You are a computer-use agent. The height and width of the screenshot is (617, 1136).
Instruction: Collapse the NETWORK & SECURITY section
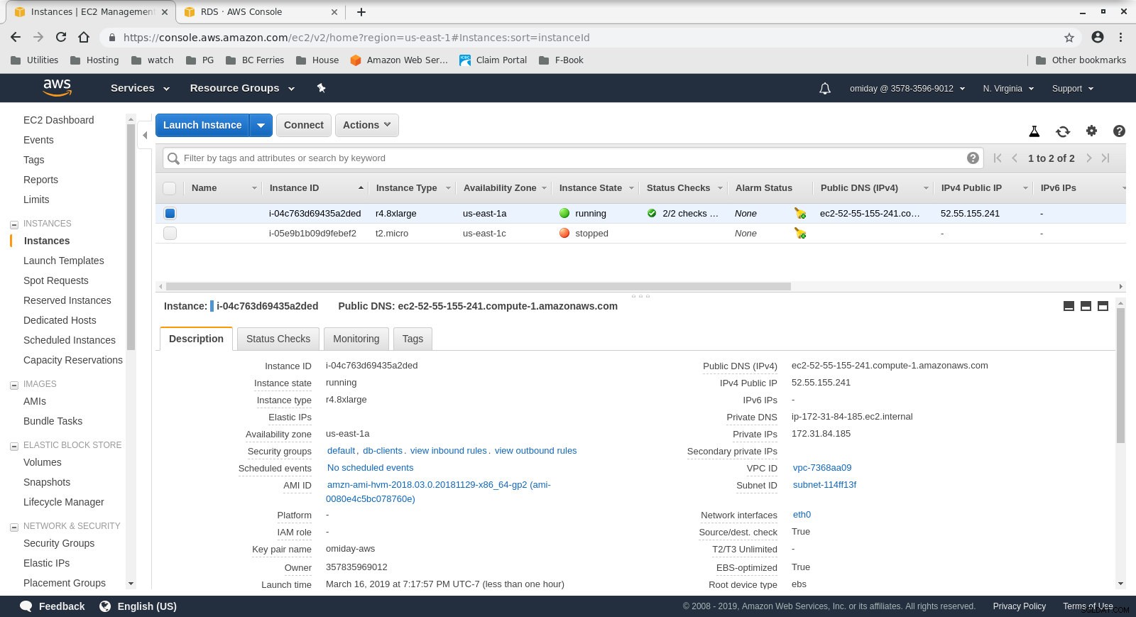tap(13, 527)
